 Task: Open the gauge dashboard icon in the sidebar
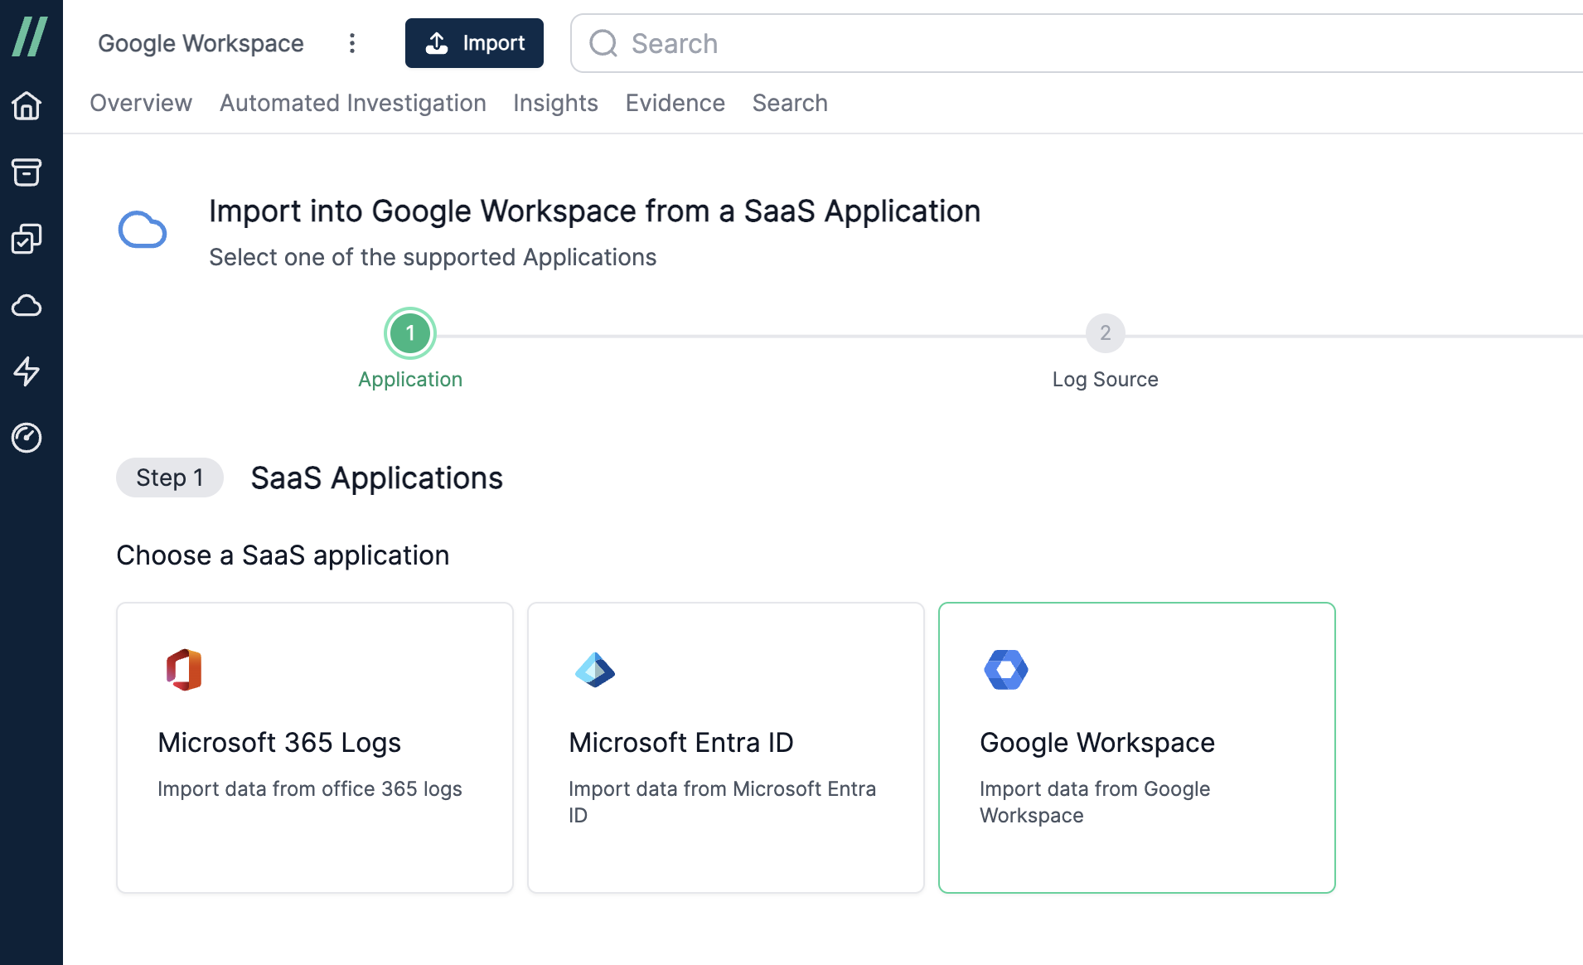(27, 438)
